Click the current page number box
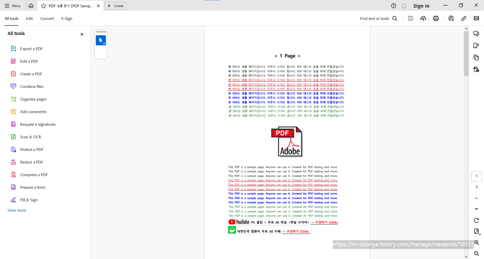 pos(476,176)
